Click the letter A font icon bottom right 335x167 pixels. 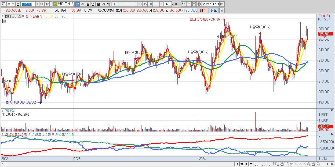pyautogui.click(x=332, y=164)
